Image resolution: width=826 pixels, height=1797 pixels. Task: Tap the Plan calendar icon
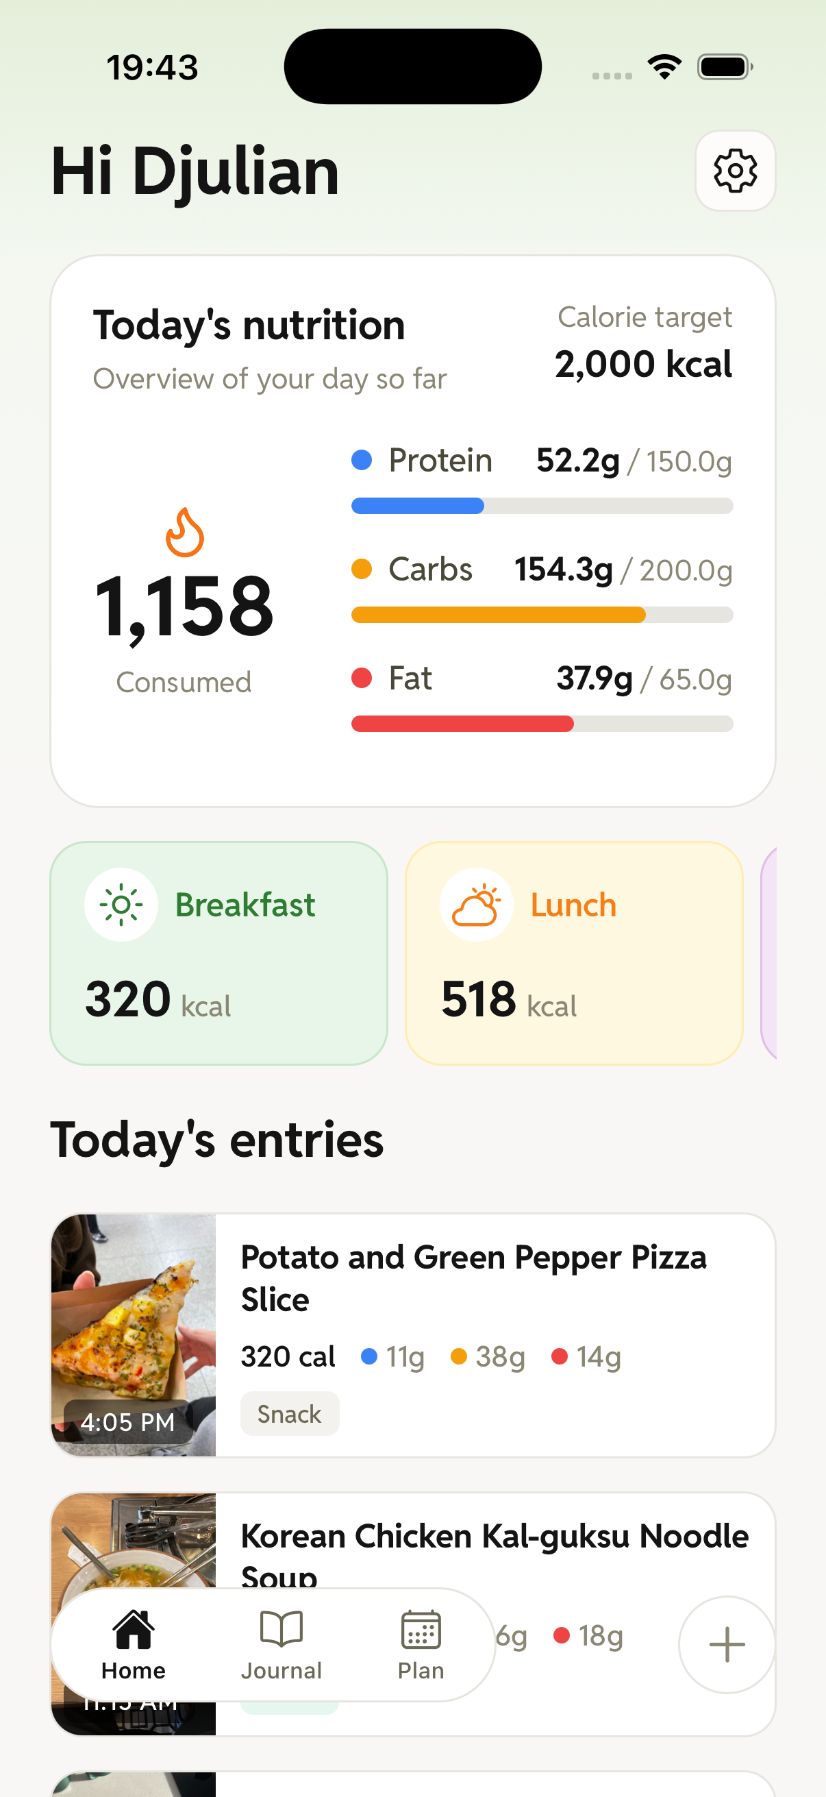(421, 1629)
